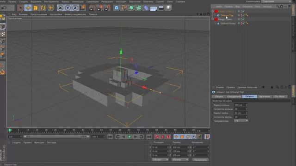Open the spline pen tool icon
This screenshot has height=166, width=296.
124,8
